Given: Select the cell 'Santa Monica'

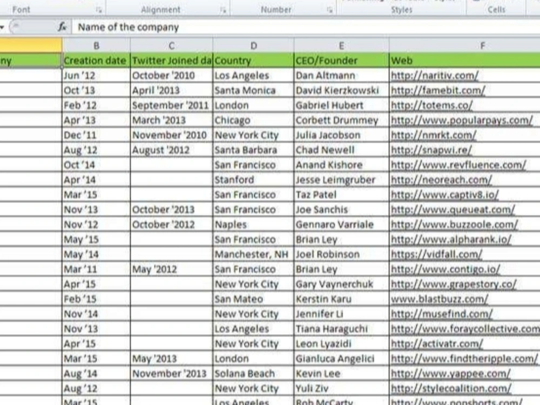Looking at the screenshot, I should click(253, 90).
